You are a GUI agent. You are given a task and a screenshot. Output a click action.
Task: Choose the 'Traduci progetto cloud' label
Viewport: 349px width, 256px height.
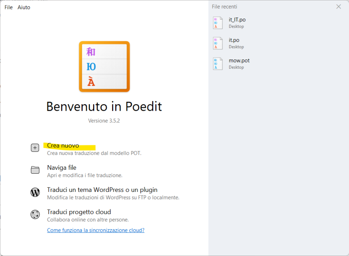click(x=79, y=212)
